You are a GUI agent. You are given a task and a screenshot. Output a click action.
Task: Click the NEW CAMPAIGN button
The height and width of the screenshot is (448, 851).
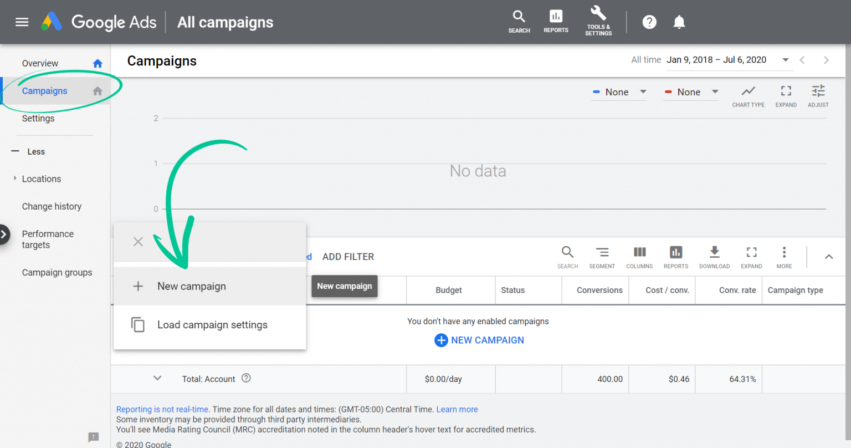479,340
